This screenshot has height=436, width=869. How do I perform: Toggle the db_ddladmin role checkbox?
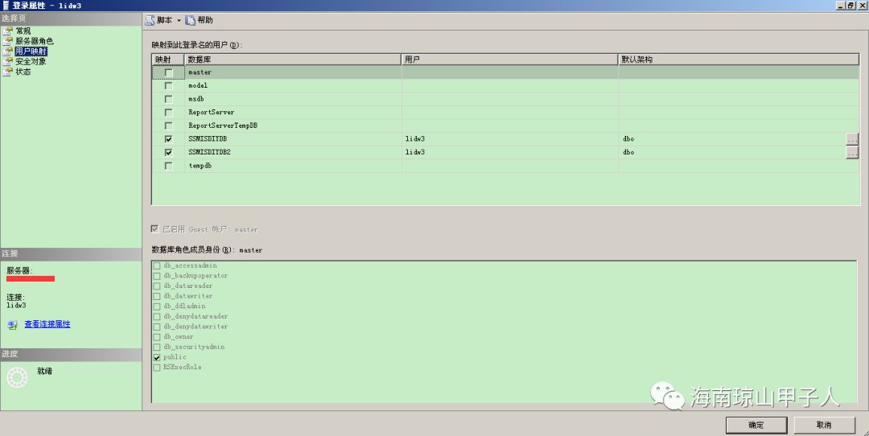point(157,306)
